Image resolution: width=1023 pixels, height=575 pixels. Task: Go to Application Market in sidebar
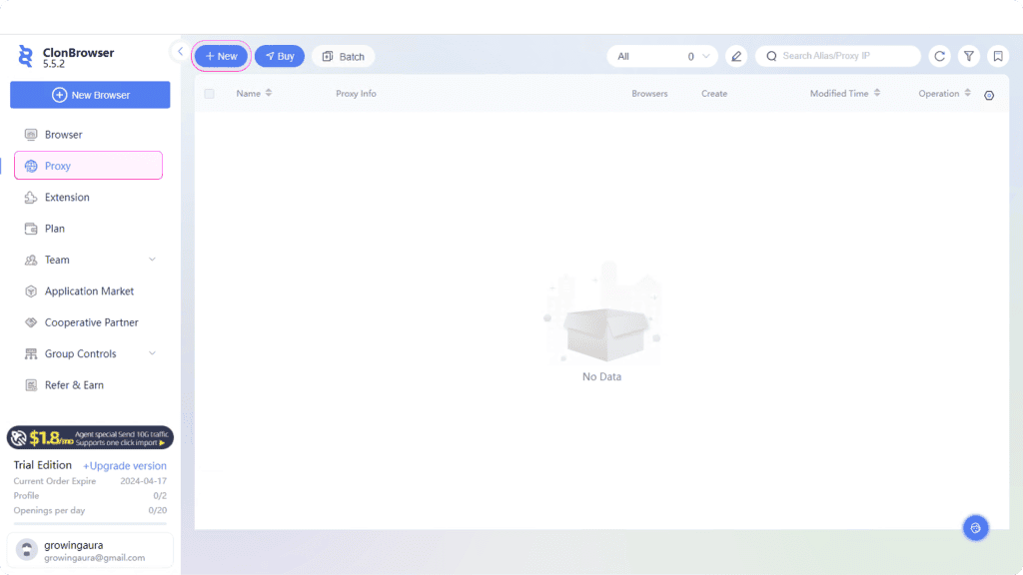tap(89, 291)
